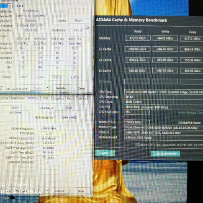Image resolution: width=203 pixels, height=203 pixels.
Task: Click the Memory Type DDR4-3200 SDRAM field
Action: 163,128
